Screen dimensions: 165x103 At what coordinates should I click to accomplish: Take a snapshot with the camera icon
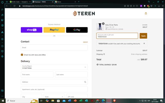128,6
